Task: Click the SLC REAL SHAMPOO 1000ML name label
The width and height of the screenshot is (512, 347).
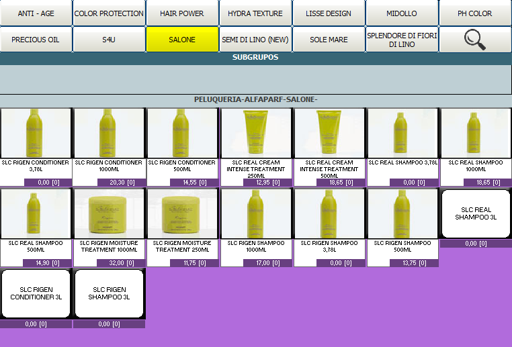Action: [x=476, y=166]
